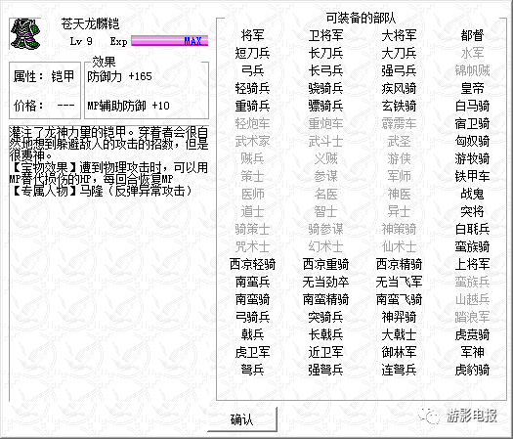Viewport: 513px width, 439px height.
Task: Click the 弩兵 unit entry
Action: tap(252, 371)
